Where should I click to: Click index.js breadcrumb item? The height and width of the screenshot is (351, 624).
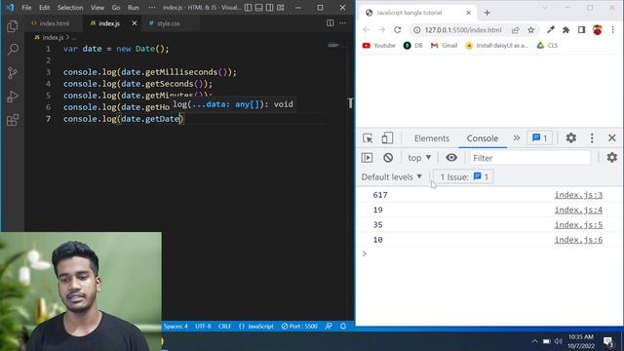pyautogui.click(x=53, y=37)
